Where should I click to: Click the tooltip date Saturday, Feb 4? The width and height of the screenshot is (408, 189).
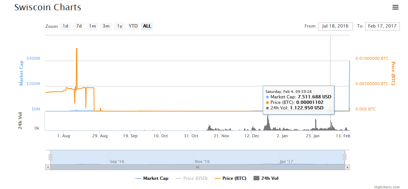(288, 91)
